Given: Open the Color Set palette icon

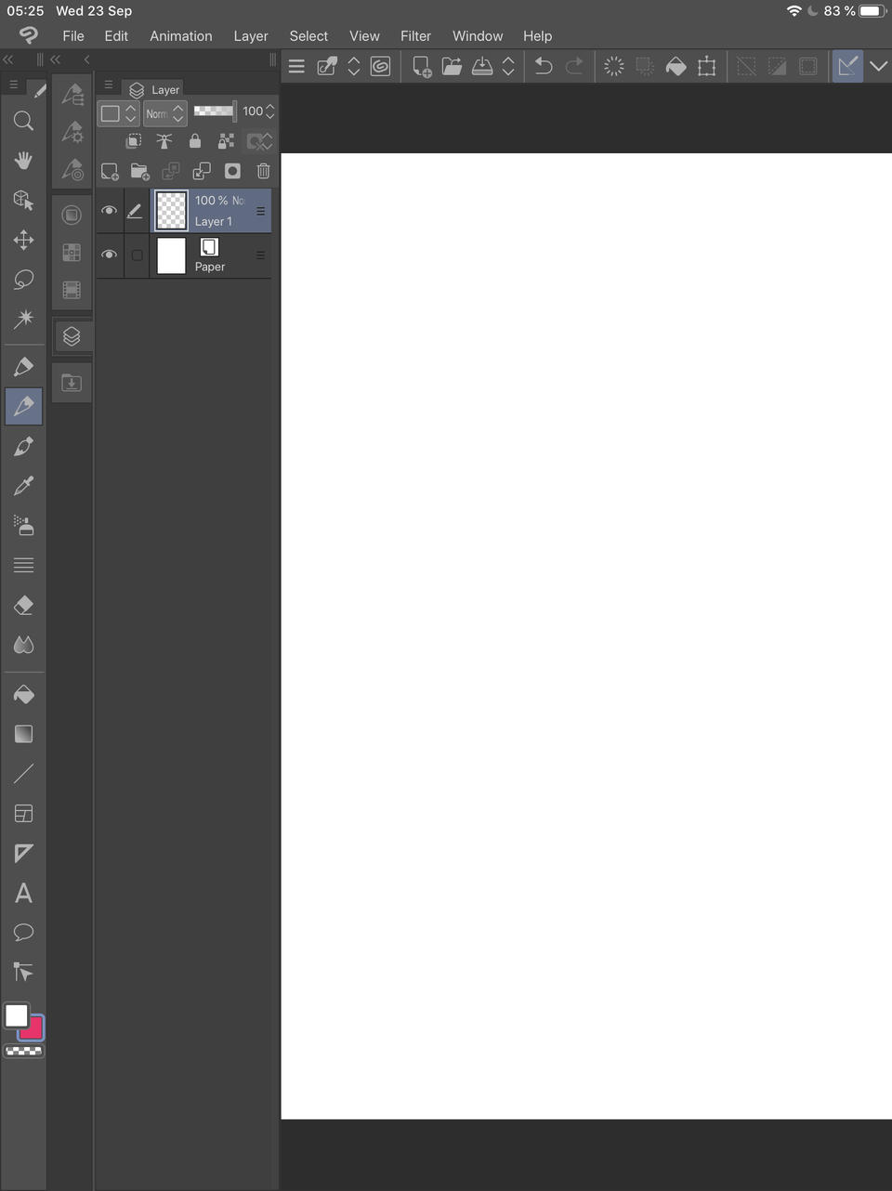Looking at the screenshot, I should click(x=72, y=253).
